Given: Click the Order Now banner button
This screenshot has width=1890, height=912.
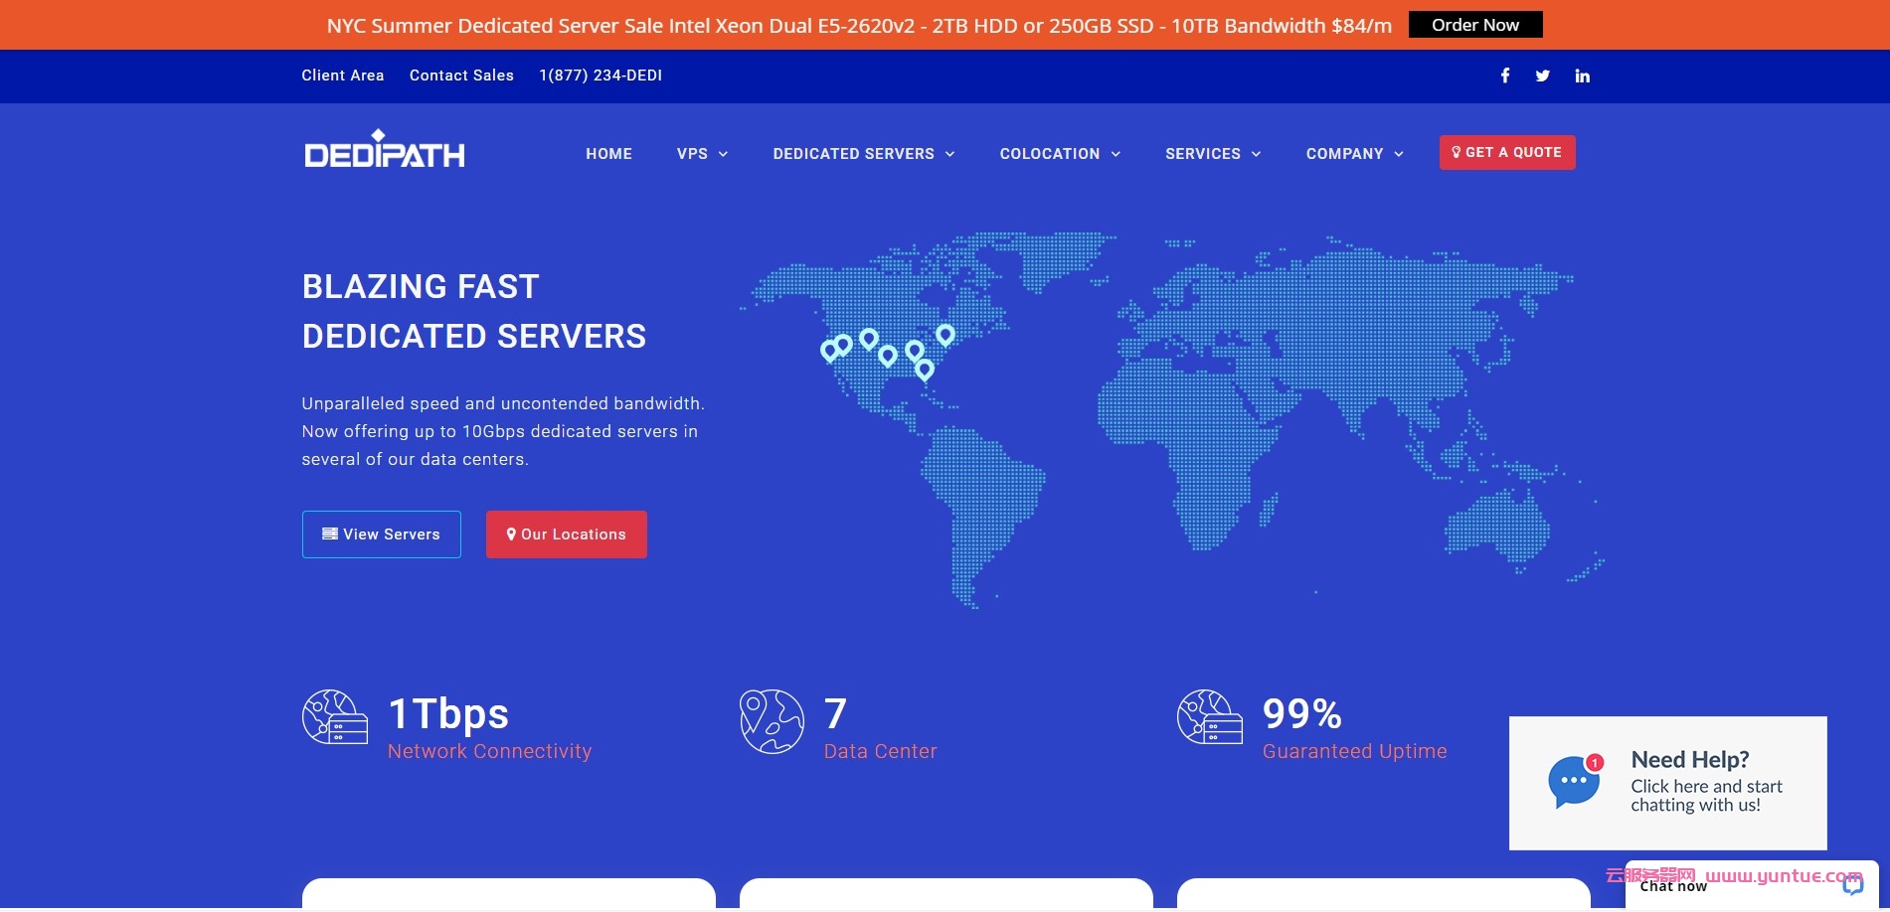Looking at the screenshot, I should tap(1474, 25).
